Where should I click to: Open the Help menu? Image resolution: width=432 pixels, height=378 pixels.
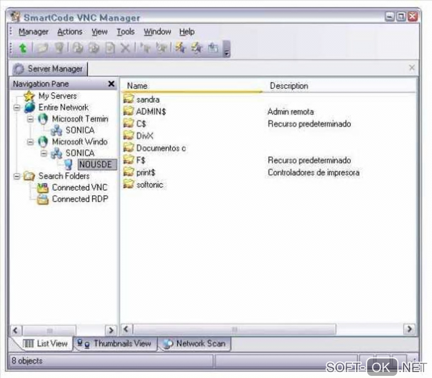187,32
